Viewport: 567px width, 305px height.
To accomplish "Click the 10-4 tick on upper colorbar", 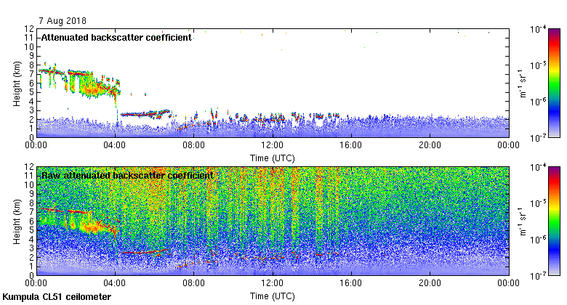I will [538, 29].
